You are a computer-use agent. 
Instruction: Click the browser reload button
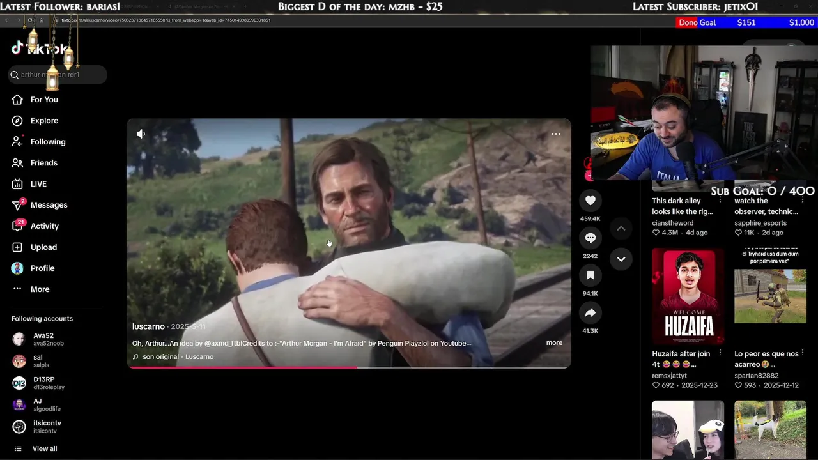tap(29, 20)
